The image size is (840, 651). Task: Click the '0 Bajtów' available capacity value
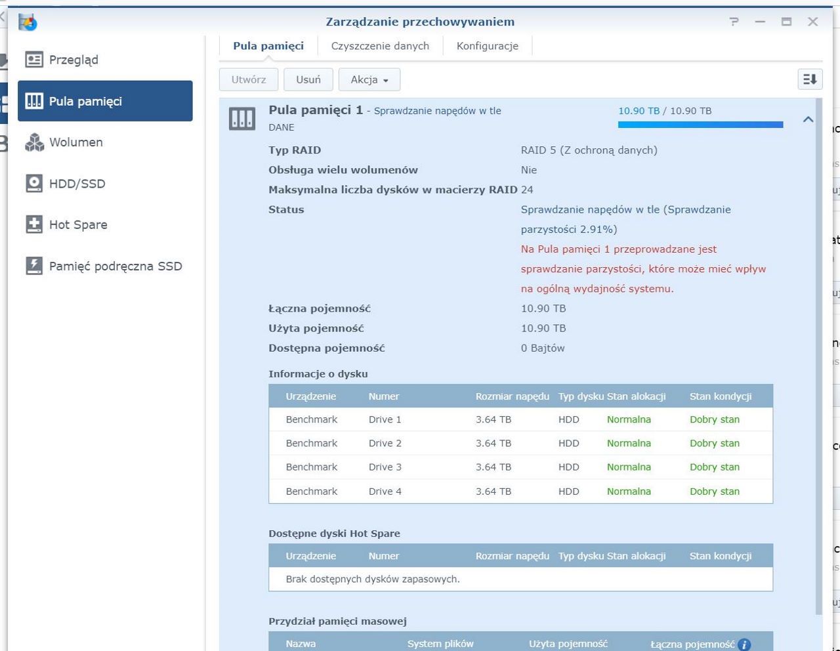tap(543, 348)
